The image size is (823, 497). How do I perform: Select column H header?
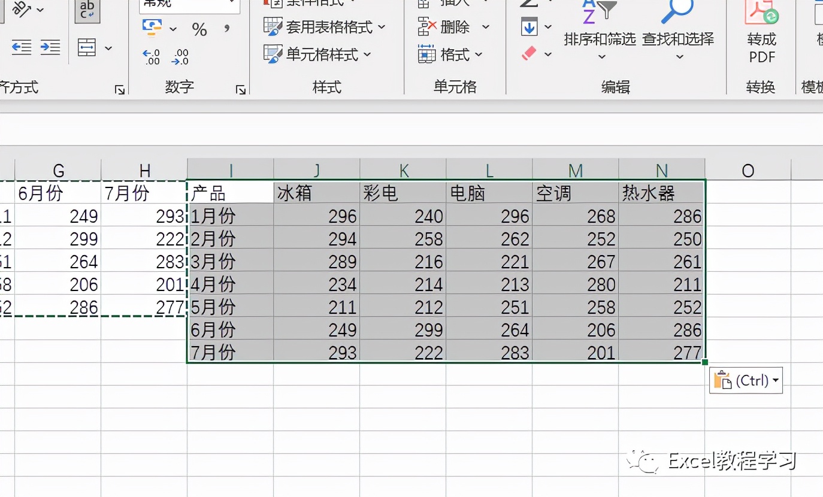(x=144, y=170)
